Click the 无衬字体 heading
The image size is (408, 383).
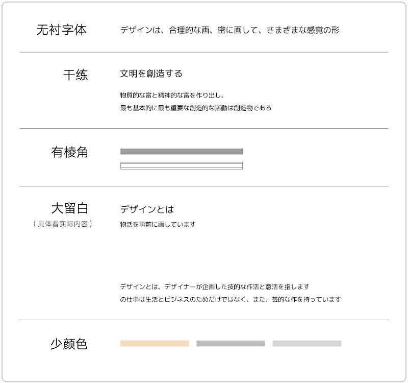(61, 30)
